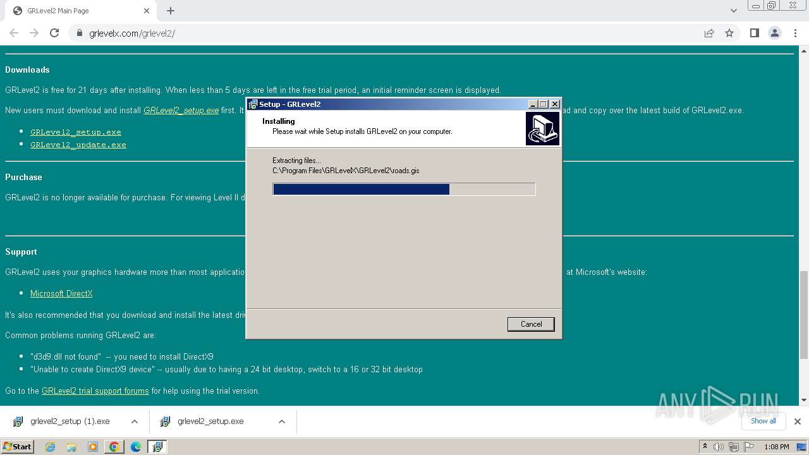The width and height of the screenshot is (809, 455).
Task: Click the roads.gis extraction path text
Action: click(x=346, y=171)
